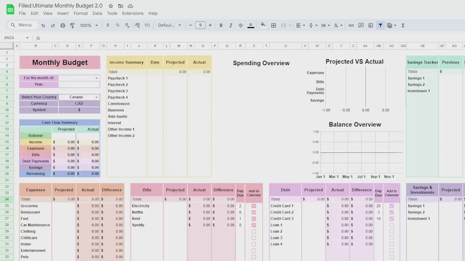
Task: Insert a chart via the toolbar icon
Action: click(371, 25)
